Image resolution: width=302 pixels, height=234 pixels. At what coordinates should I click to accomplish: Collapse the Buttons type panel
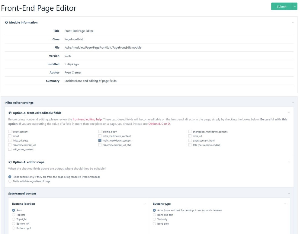tap(285, 204)
